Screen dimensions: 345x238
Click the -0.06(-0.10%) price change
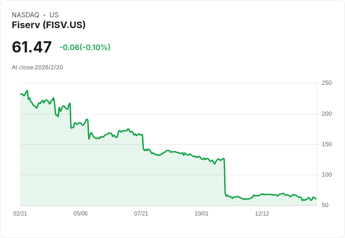click(x=85, y=47)
